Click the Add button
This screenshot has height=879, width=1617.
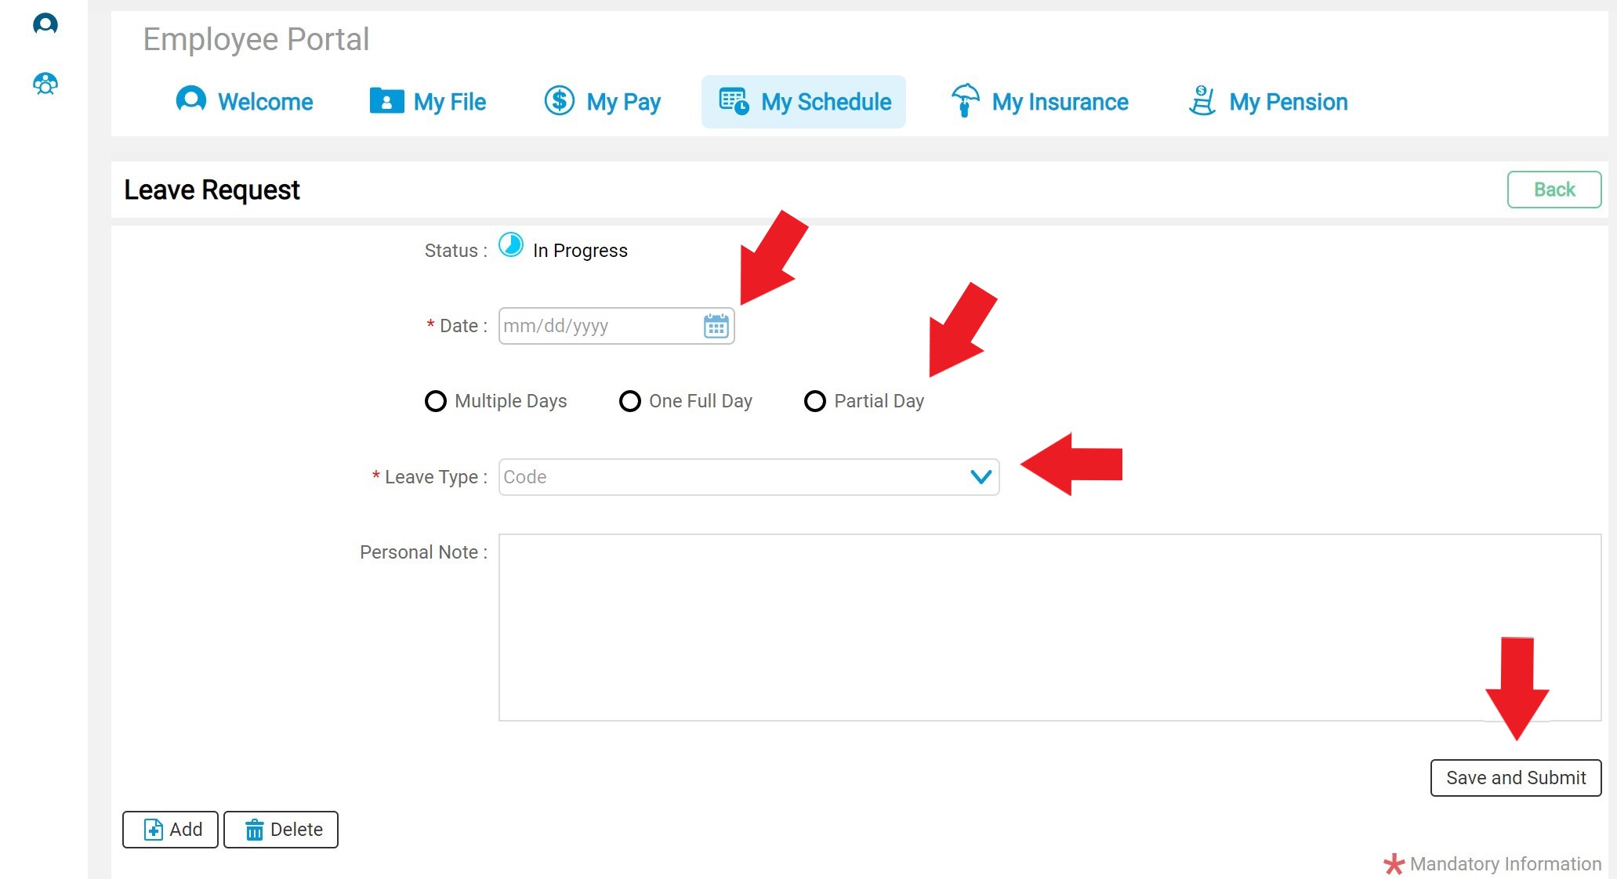click(x=170, y=830)
